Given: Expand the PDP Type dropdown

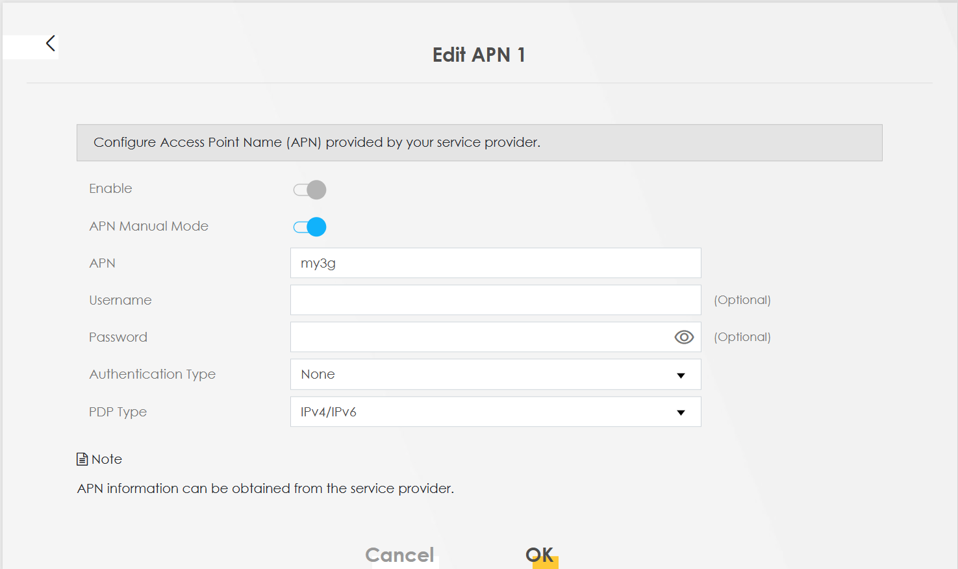Looking at the screenshot, I should click(495, 412).
